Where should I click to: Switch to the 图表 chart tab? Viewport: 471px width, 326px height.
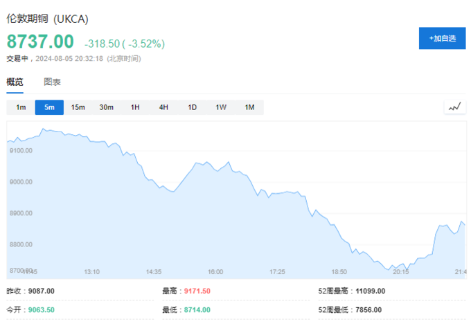click(x=52, y=82)
